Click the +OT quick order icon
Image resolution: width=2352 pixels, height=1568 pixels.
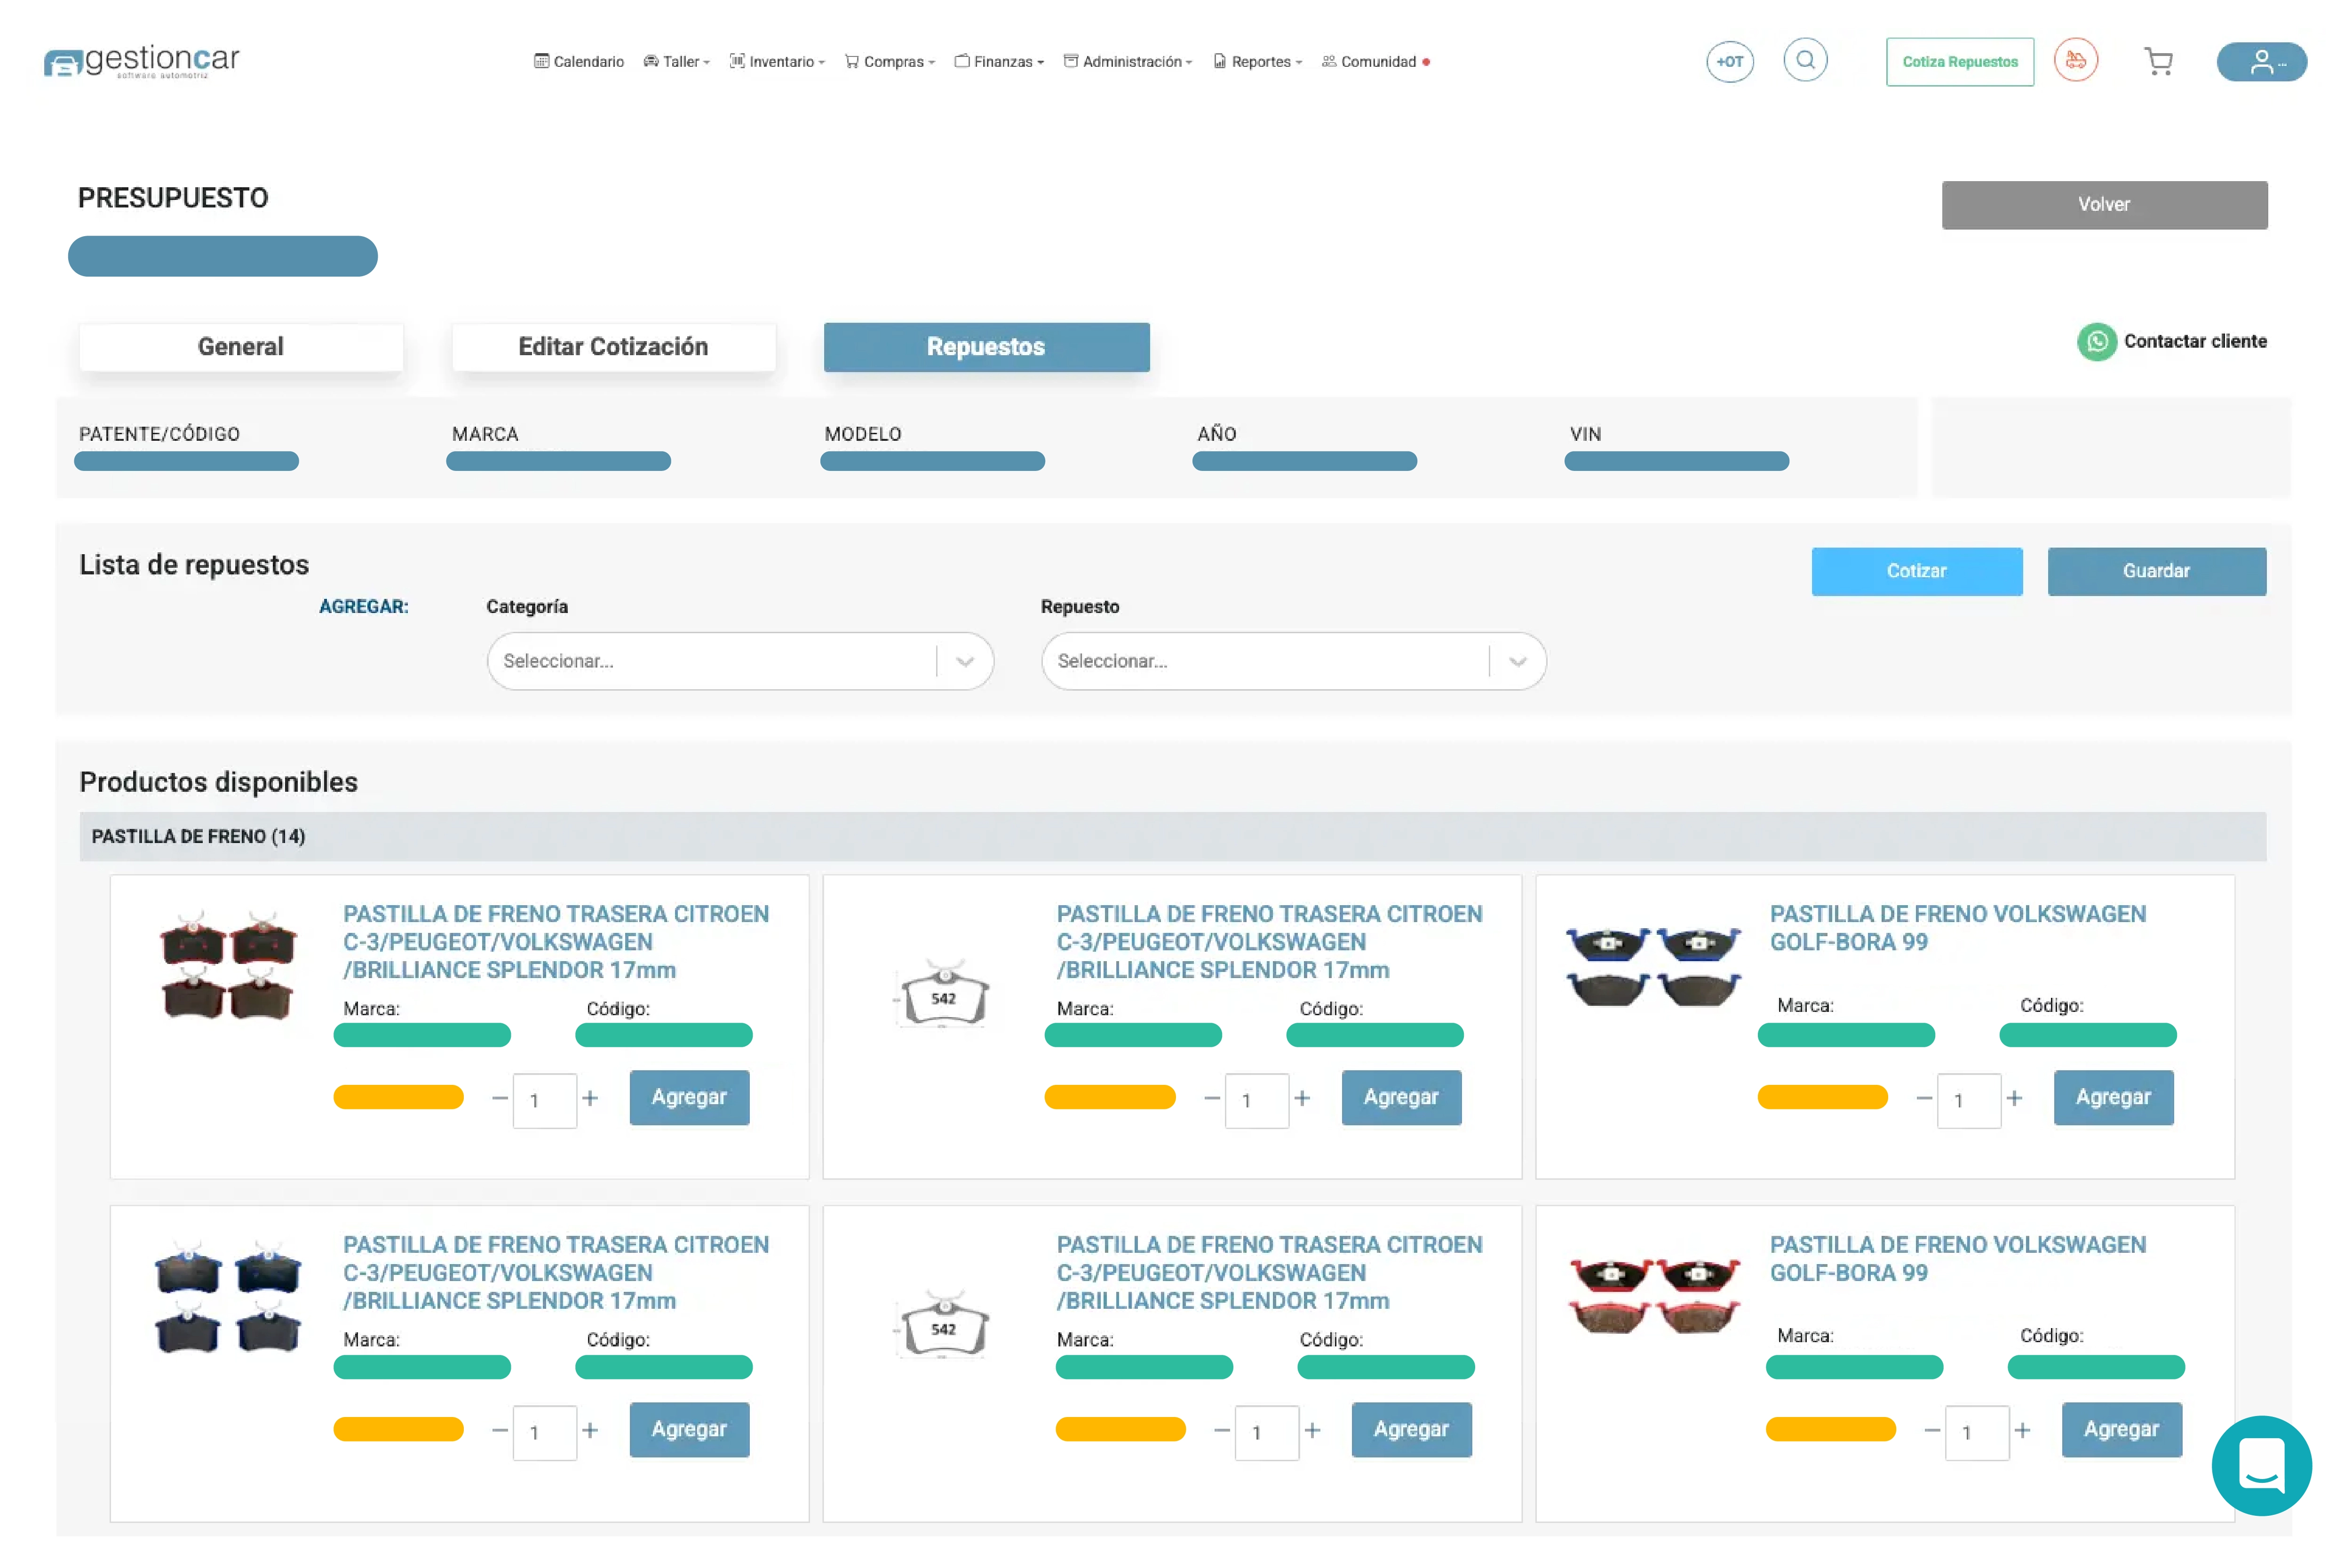1729,62
